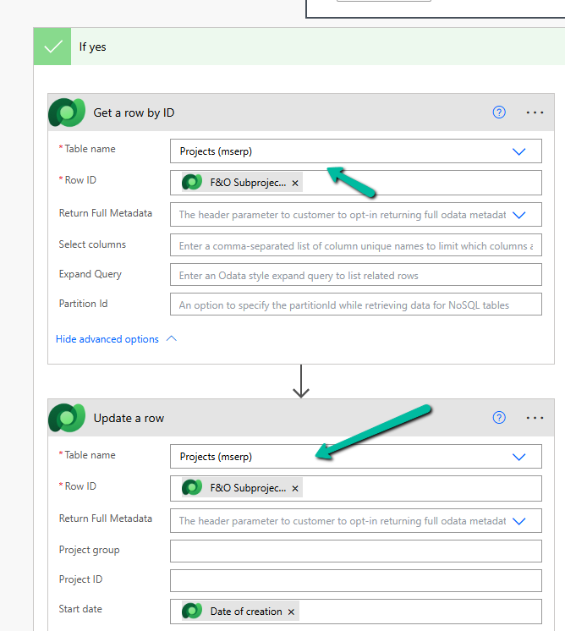Click the Dataverse icon of Update a row
Screen dimensions: 565x631
(67, 418)
